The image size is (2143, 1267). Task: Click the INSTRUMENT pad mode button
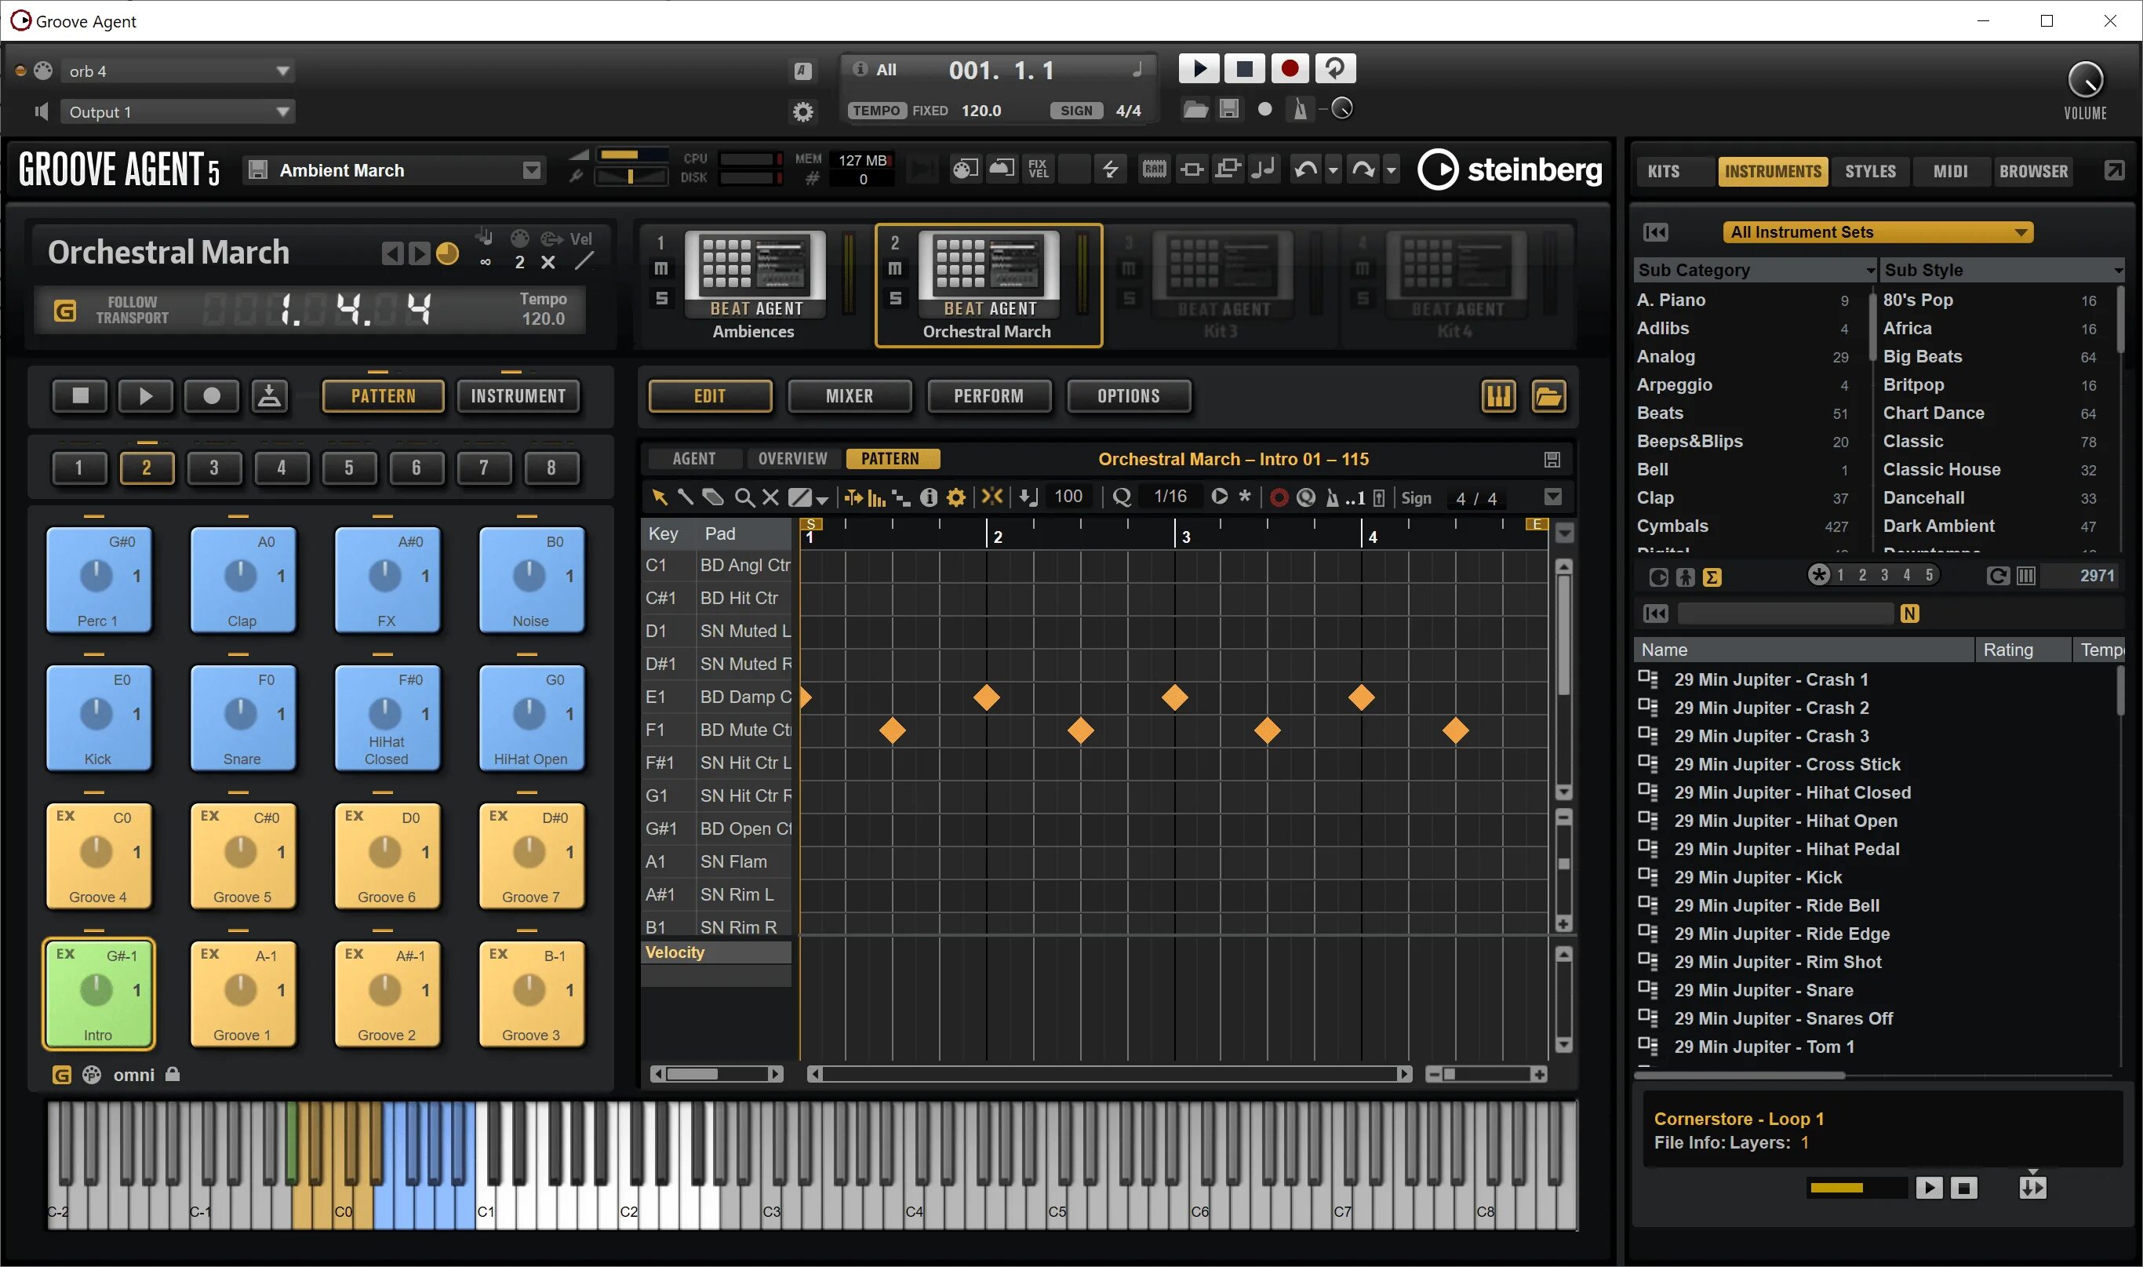click(518, 396)
